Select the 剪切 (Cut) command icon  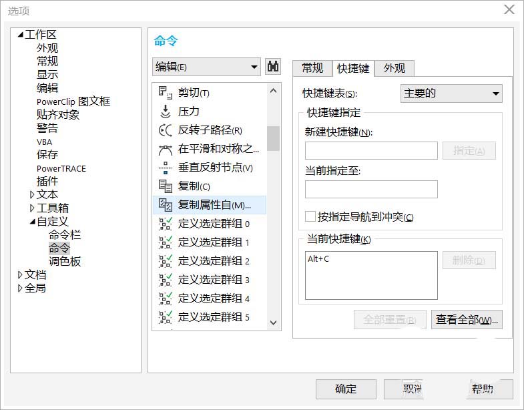pyautogui.click(x=165, y=93)
